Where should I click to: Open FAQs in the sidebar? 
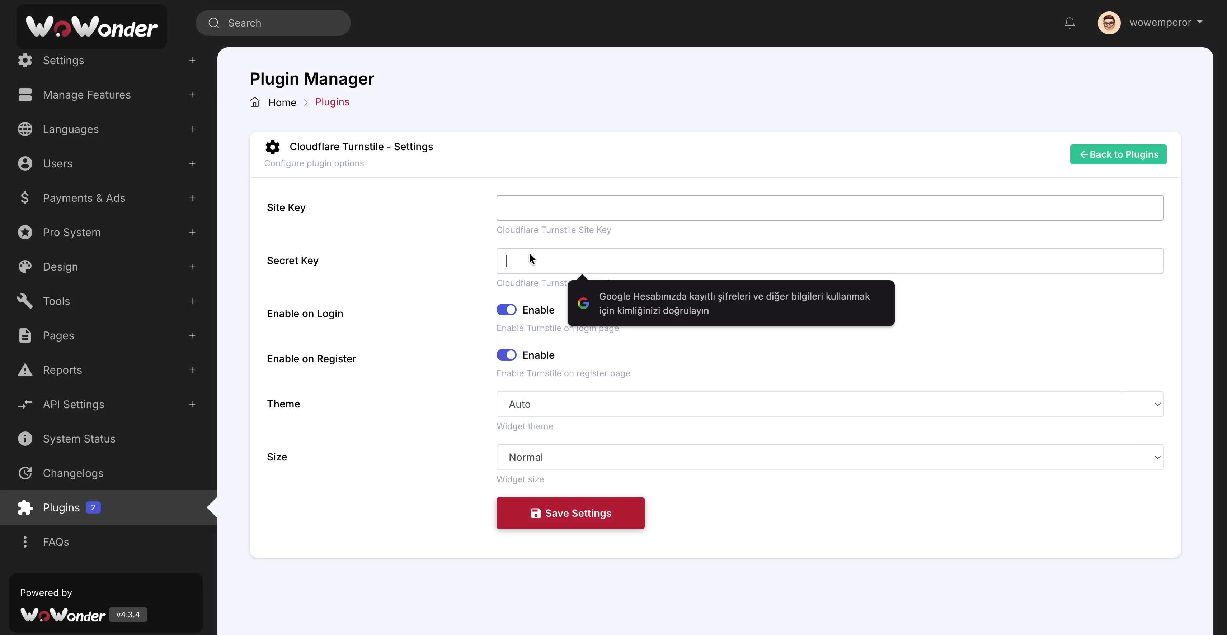56,542
